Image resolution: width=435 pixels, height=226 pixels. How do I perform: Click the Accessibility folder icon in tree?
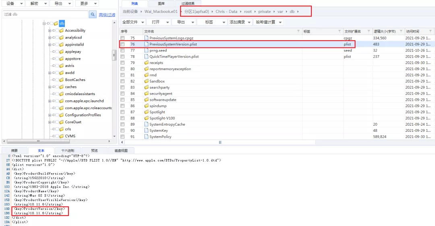62,31
